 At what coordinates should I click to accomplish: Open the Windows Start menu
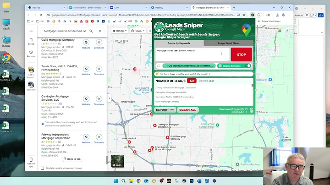(x=116, y=181)
